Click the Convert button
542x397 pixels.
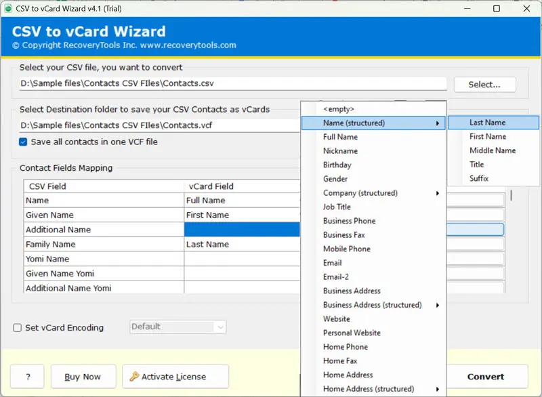[x=485, y=377]
